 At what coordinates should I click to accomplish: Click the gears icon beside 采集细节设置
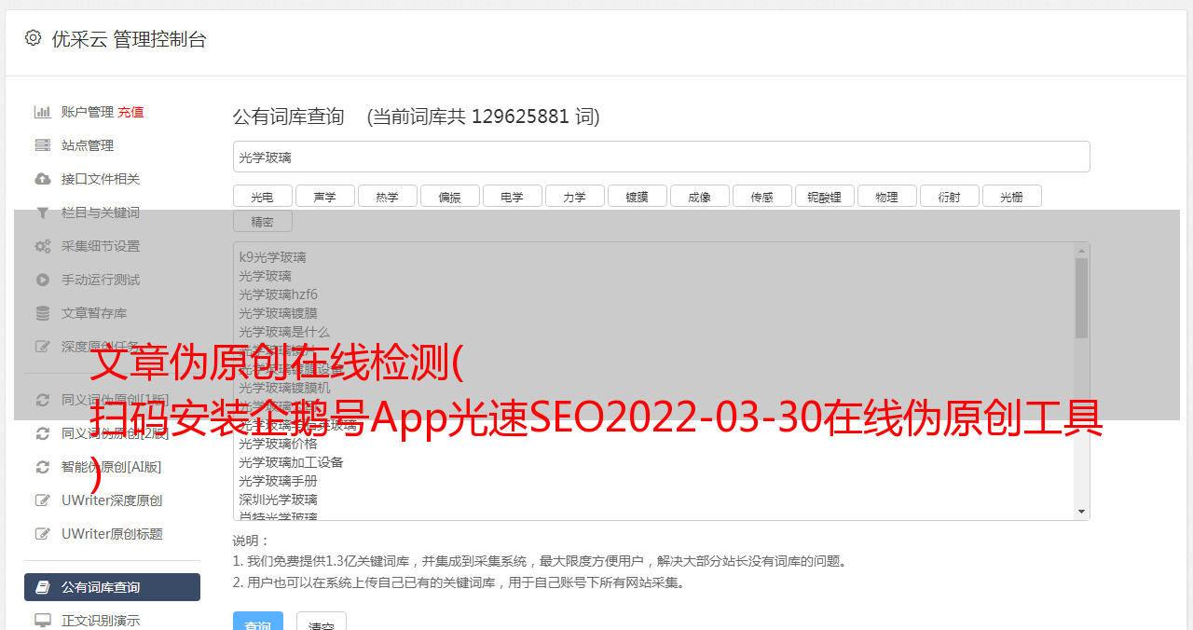tap(43, 246)
